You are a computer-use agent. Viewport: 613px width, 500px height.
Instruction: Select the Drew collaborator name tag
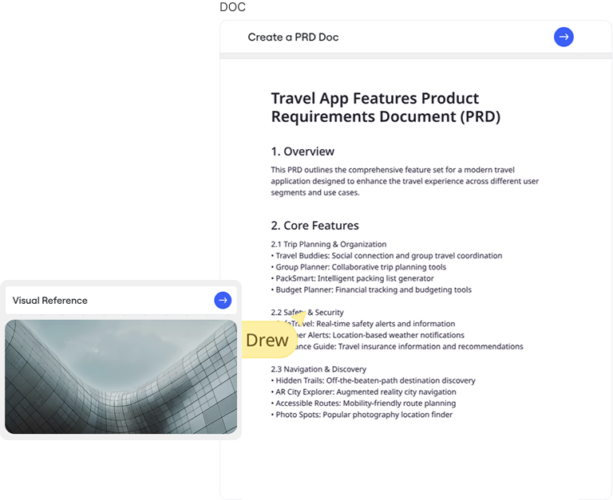(x=267, y=341)
